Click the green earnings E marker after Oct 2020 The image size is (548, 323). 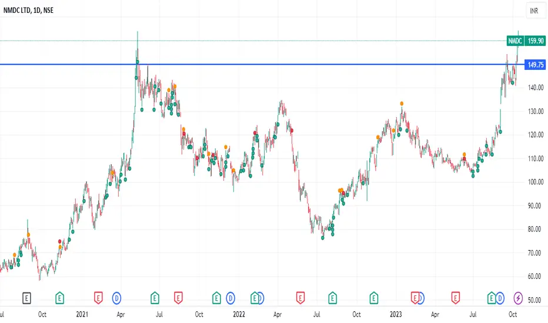60,298
